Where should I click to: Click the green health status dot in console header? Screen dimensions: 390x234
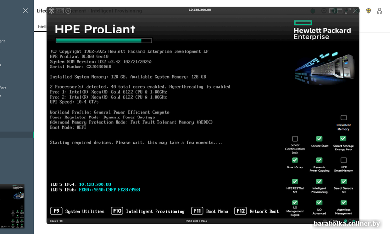click(313, 11)
